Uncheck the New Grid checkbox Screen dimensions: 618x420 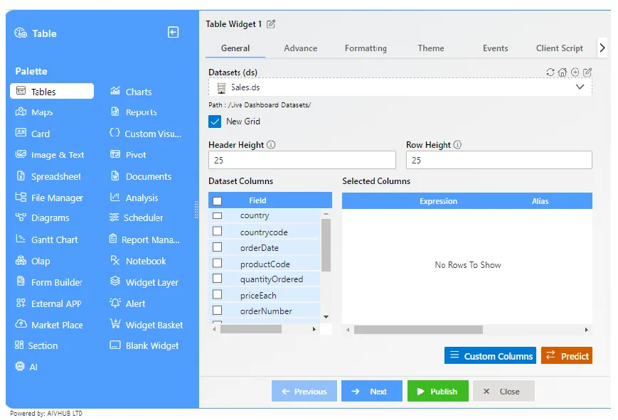point(215,122)
